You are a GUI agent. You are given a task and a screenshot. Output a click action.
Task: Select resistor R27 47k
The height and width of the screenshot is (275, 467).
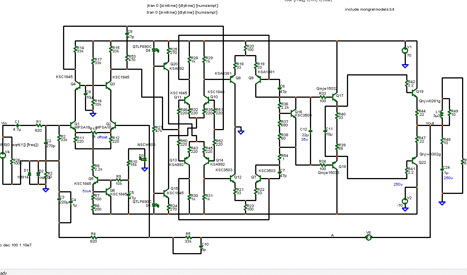154,129
